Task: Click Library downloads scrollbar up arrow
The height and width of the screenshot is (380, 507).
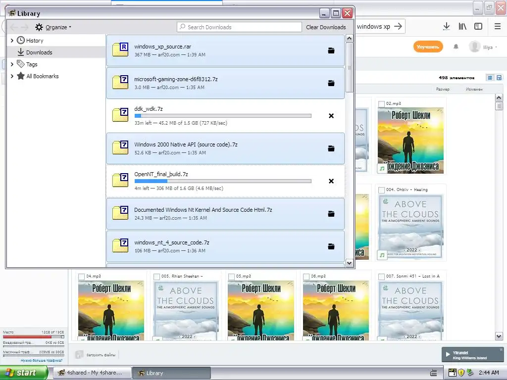Action: [x=349, y=39]
